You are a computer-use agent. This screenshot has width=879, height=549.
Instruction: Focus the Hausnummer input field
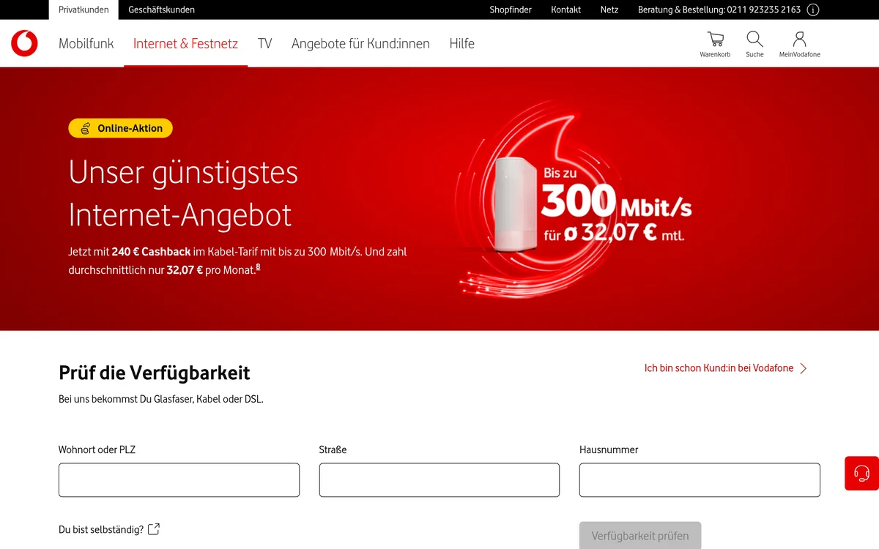point(700,480)
